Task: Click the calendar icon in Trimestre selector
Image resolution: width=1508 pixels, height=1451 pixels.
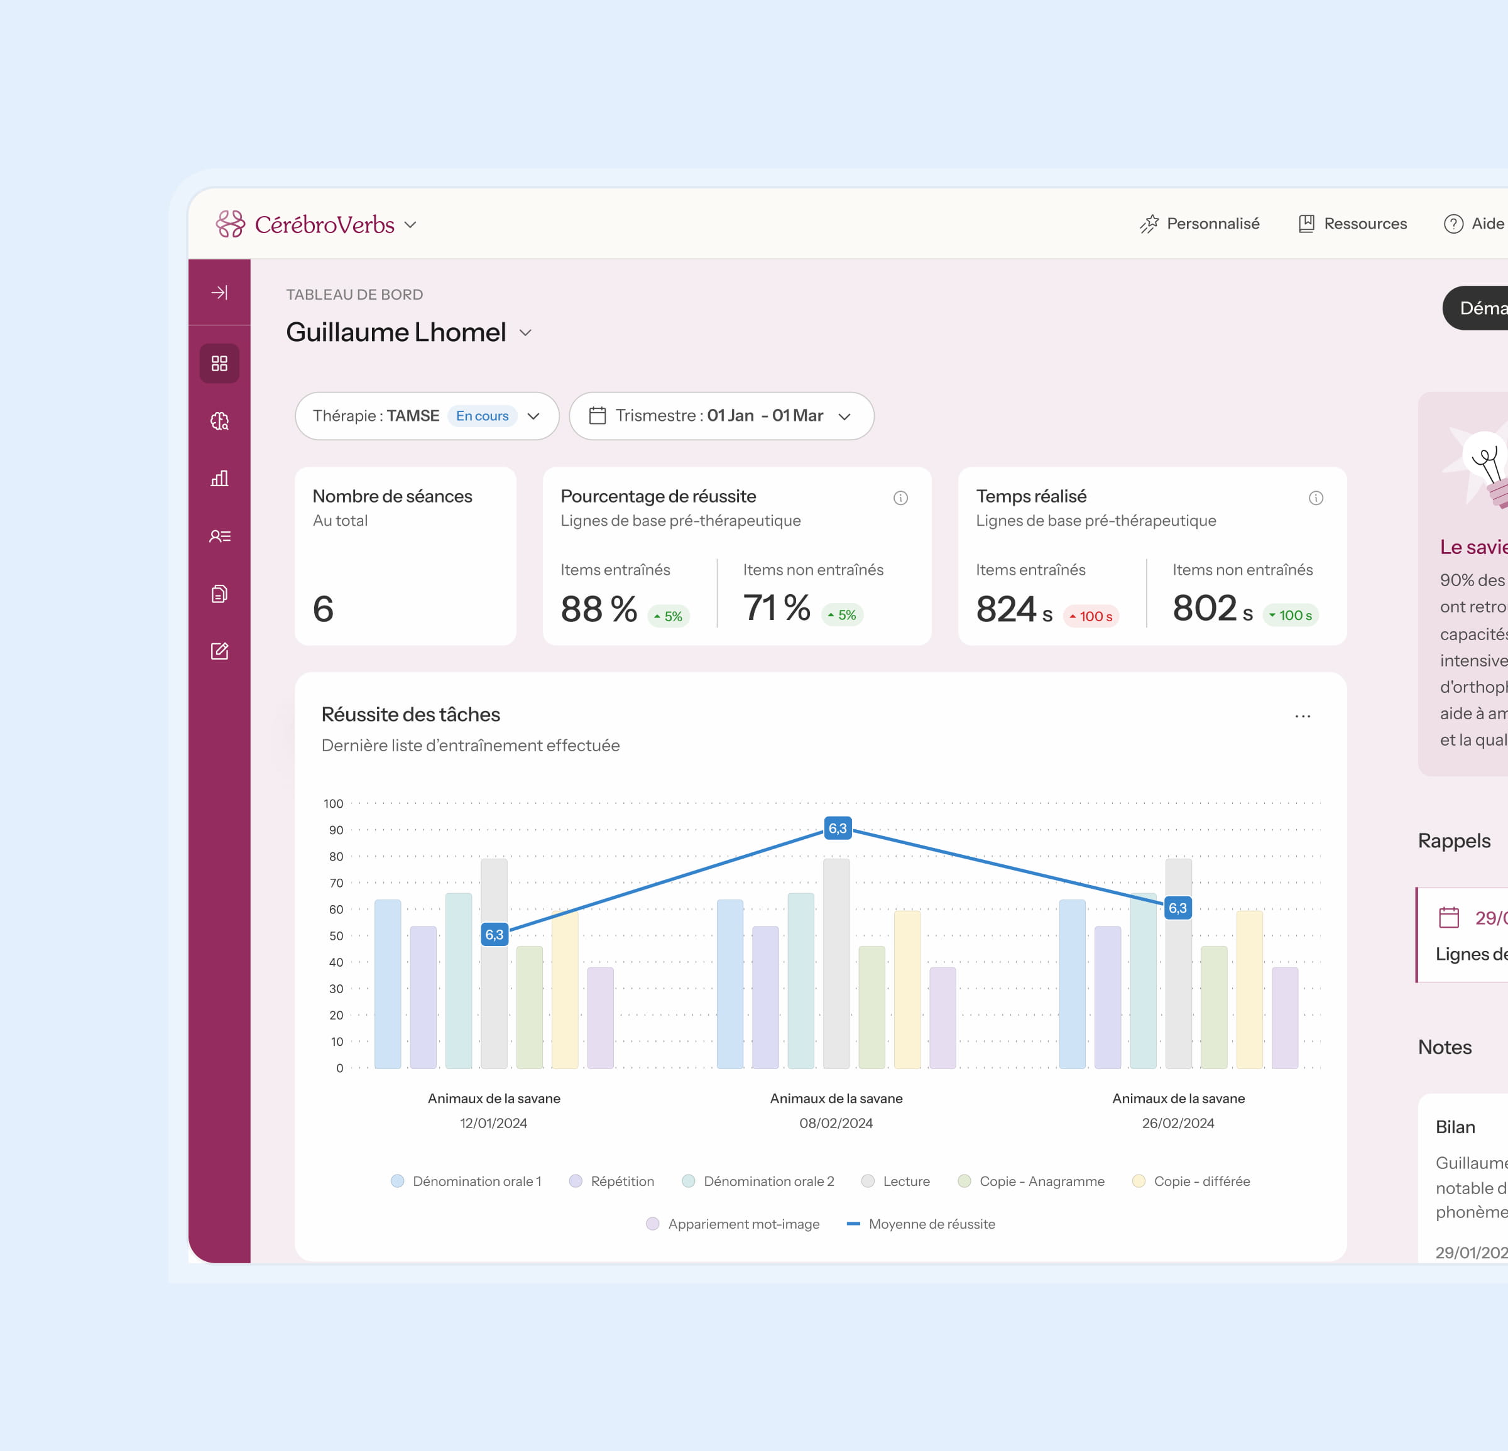Action: 597,415
